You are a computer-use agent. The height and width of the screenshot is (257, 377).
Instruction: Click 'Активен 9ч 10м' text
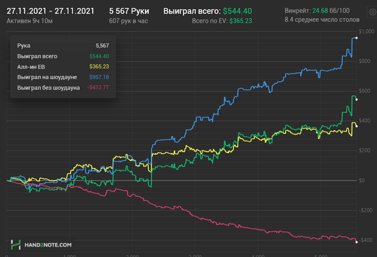[30, 21]
